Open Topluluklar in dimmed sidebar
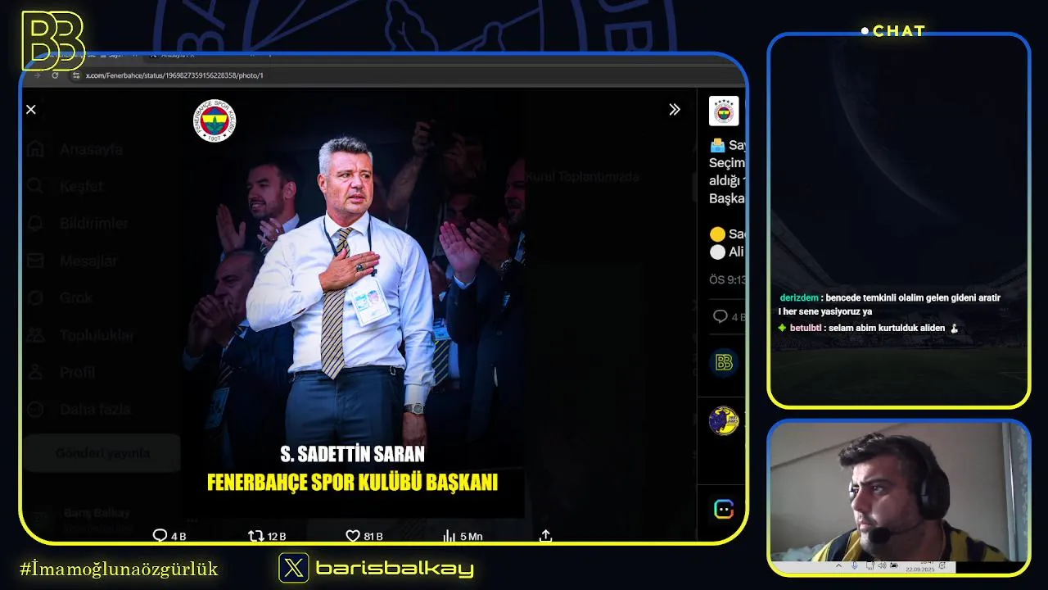This screenshot has height=590, width=1048. (80, 334)
